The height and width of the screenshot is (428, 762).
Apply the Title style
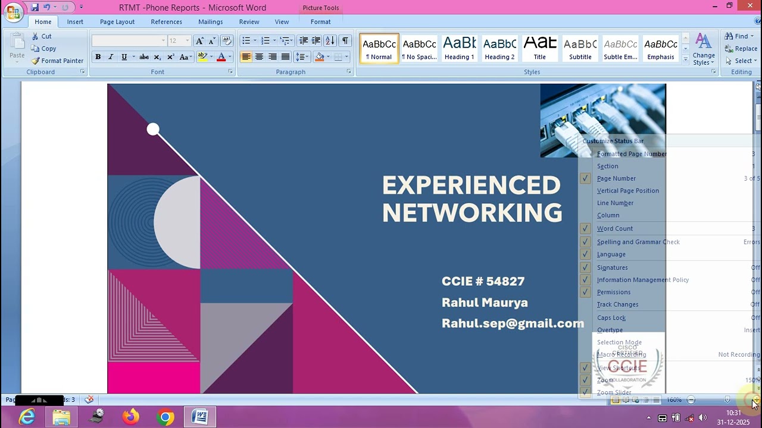click(x=539, y=49)
